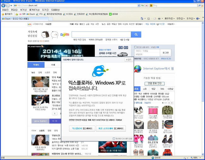Expand the address bar history dropdown
The width and height of the screenshot is (205, 160).
tap(139, 5)
